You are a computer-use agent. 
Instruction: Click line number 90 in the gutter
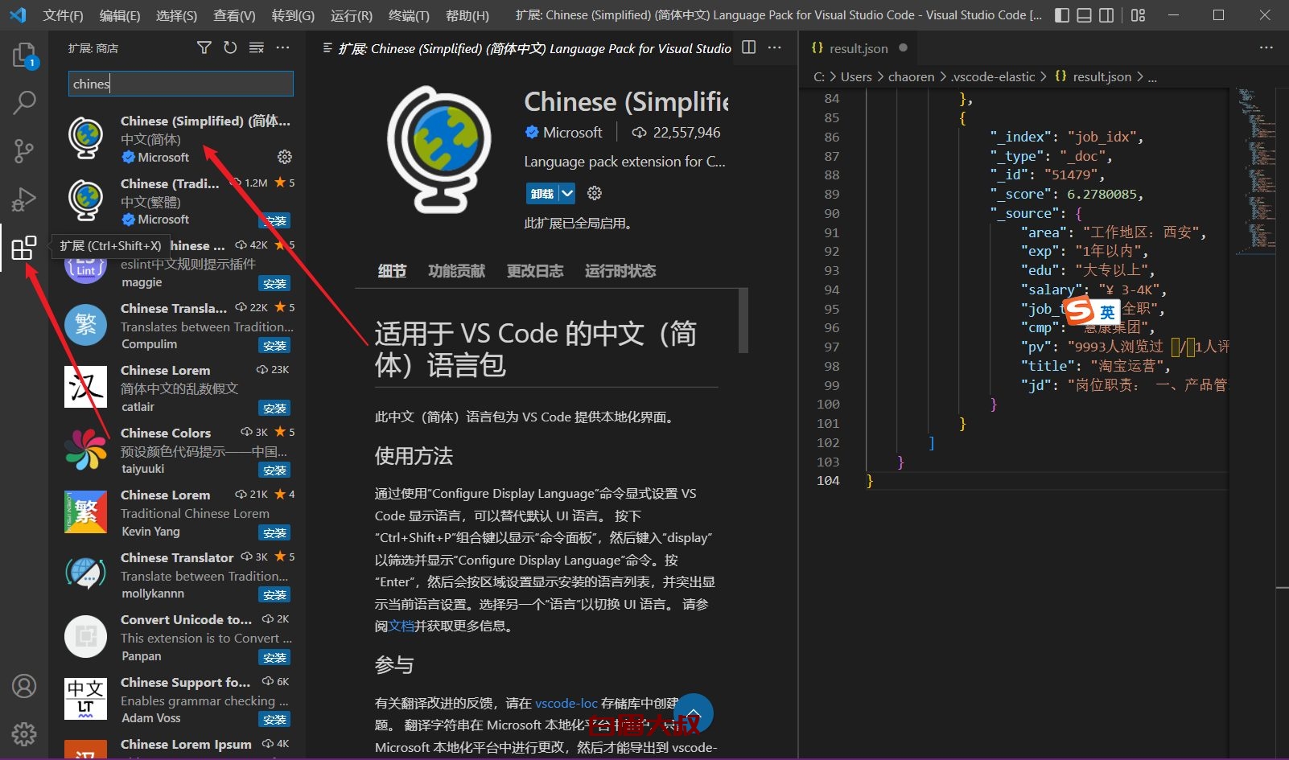point(831,213)
